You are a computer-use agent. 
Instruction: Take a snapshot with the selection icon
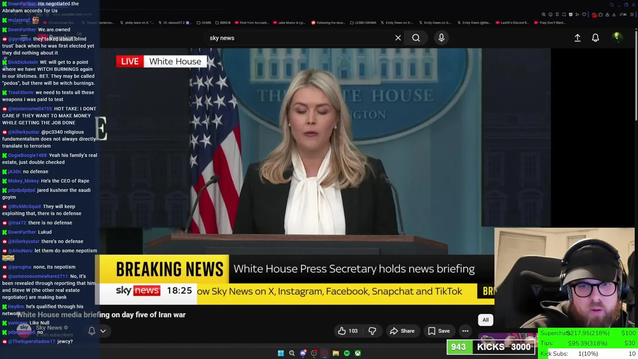564,14
